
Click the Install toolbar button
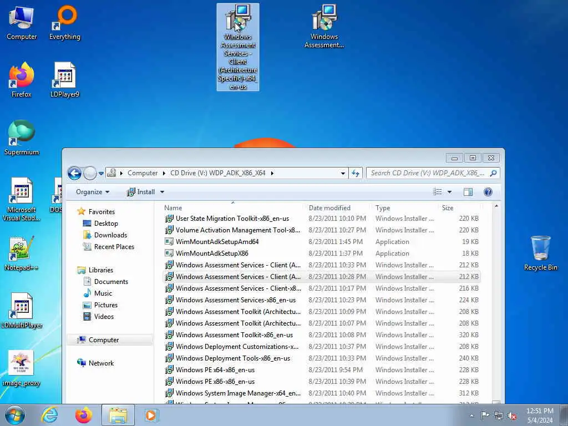pos(141,192)
